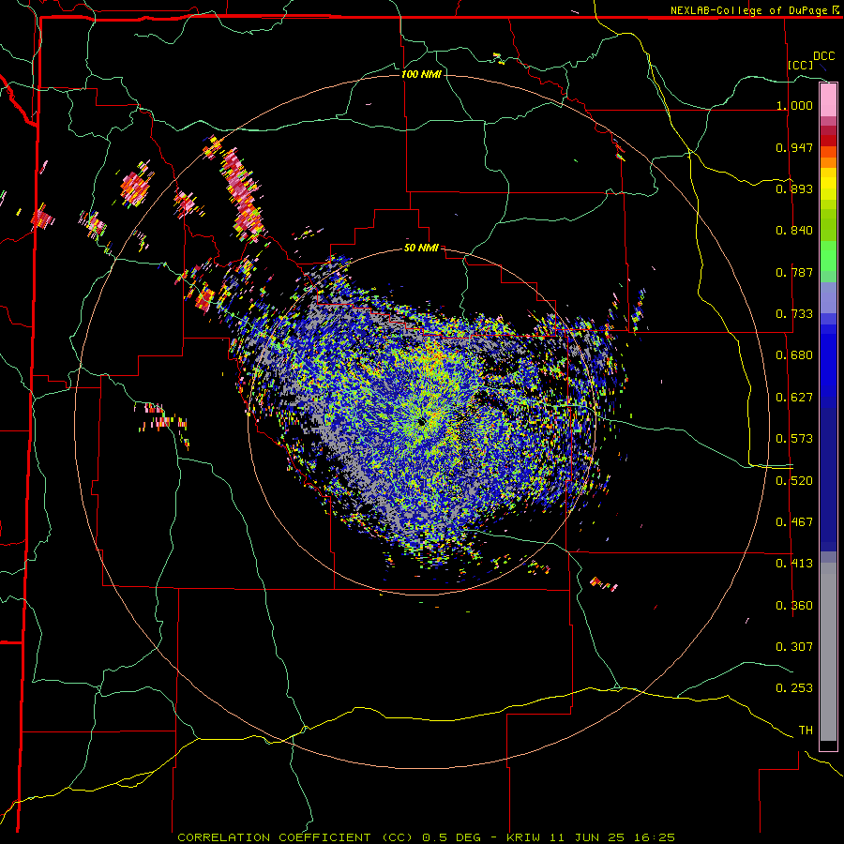Click the 0.307 legend value
Viewport: 844px width, 844px height.
794,647
